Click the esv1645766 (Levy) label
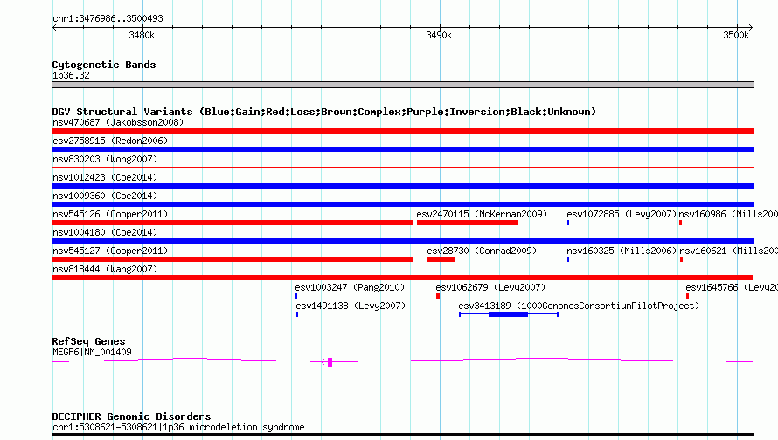 click(x=732, y=287)
